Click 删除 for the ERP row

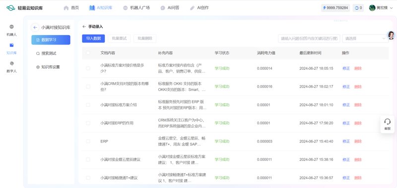click(358, 141)
